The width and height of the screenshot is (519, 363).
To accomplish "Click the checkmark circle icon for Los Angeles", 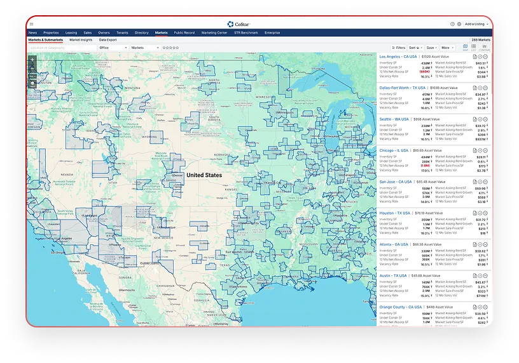I will (480, 57).
